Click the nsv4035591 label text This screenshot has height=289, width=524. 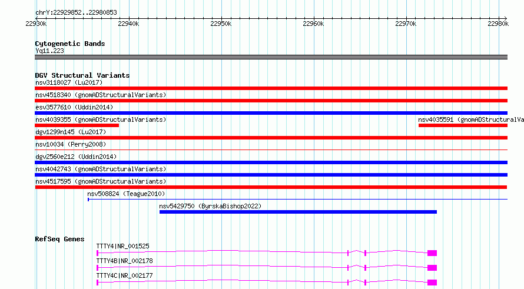(x=471, y=119)
